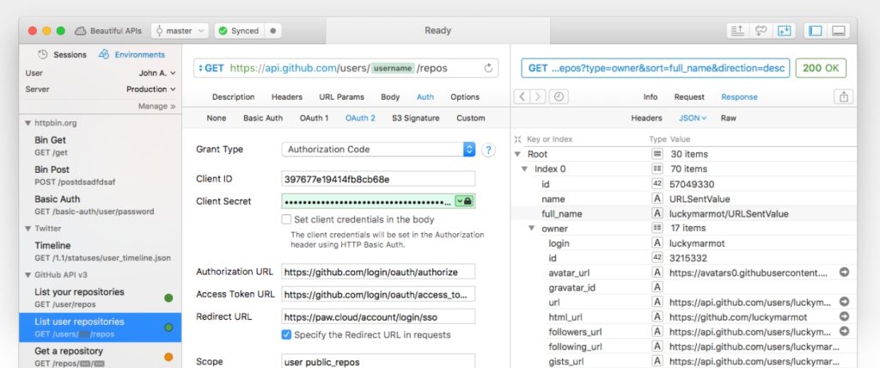Open the Grant Type help question mark
Viewport: 880px width, 368px height.
488,150
